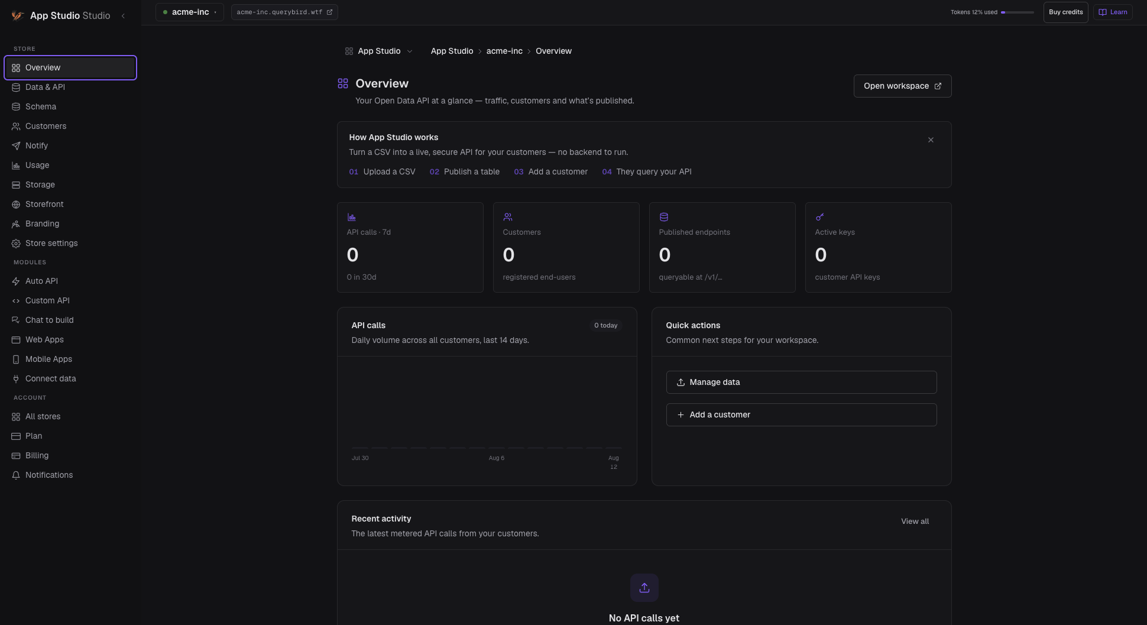This screenshot has width=1147, height=625.
Task: Click the Mobile Apps phone icon
Action: coord(16,359)
